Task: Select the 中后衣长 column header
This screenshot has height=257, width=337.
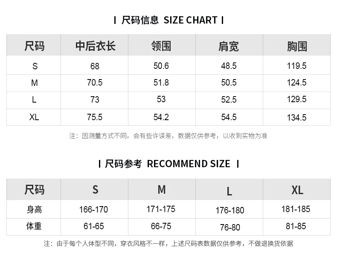Action: click(x=95, y=46)
